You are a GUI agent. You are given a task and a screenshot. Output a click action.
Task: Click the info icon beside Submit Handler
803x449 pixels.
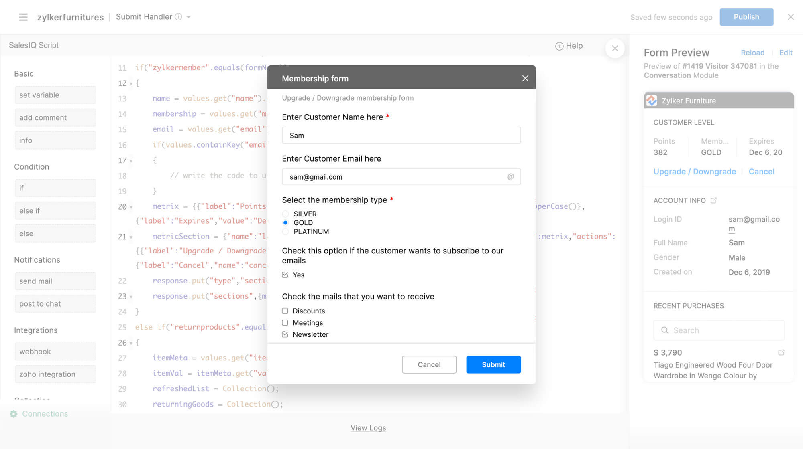point(178,17)
